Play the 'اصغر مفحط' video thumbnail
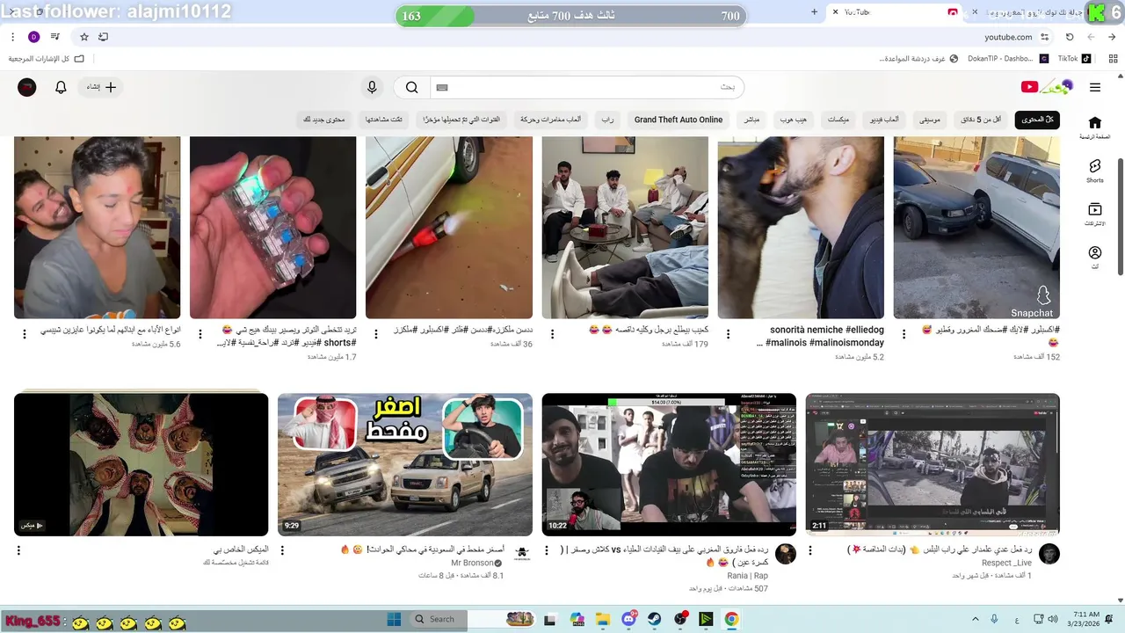Image resolution: width=1125 pixels, height=633 pixels. tap(405, 464)
